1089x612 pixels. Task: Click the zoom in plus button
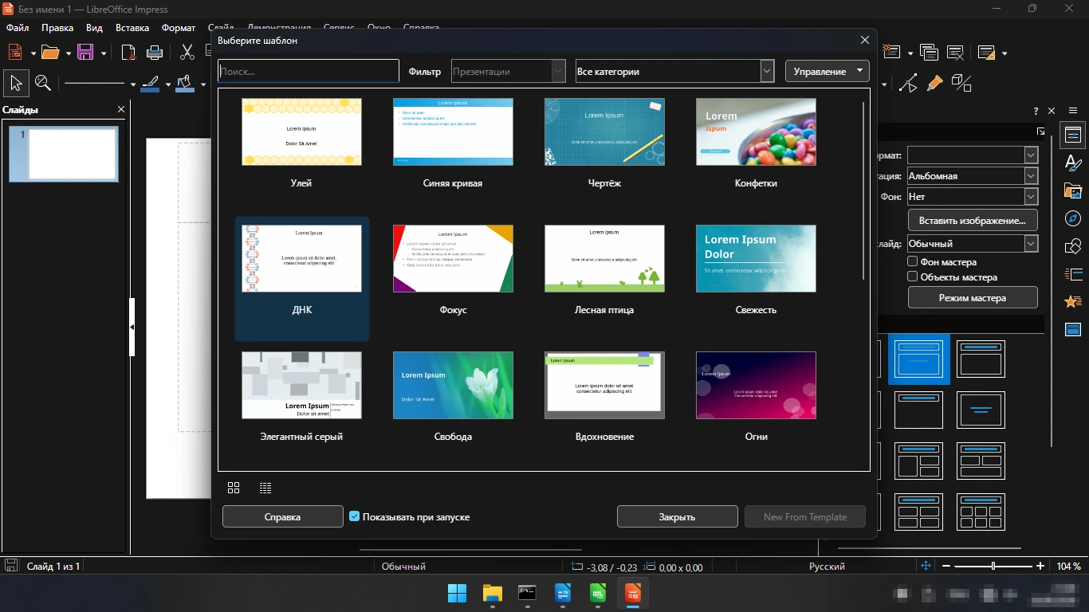click(1040, 566)
